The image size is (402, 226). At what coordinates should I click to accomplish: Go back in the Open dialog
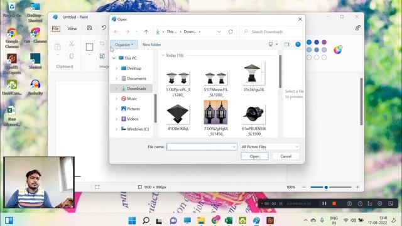click(116, 32)
